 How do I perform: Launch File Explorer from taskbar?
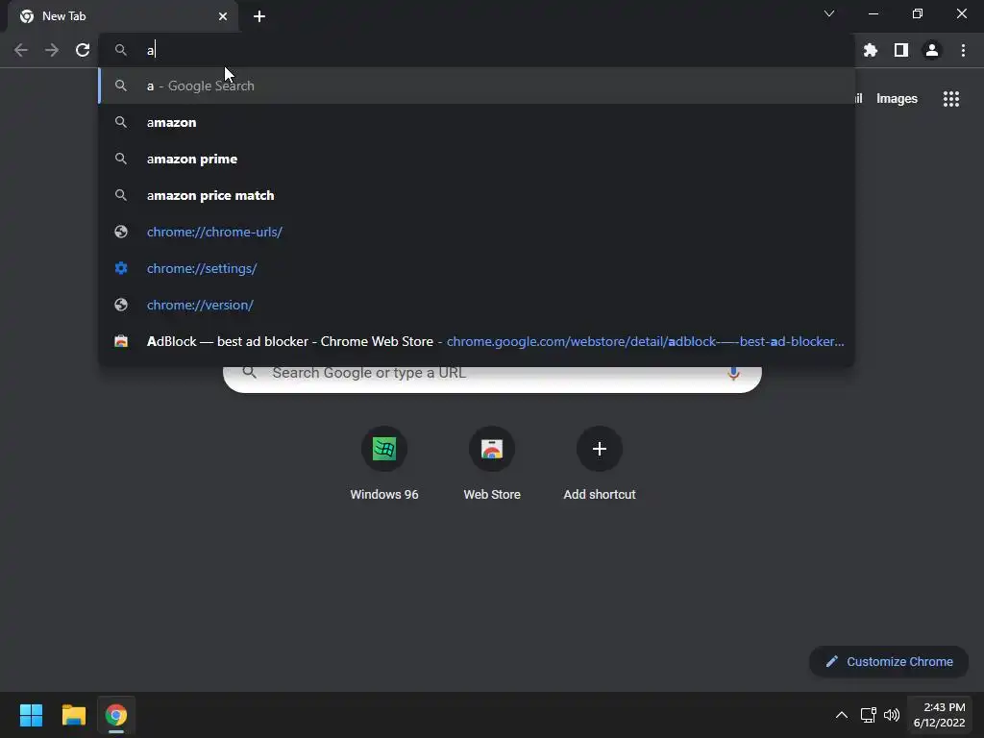point(73,715)
